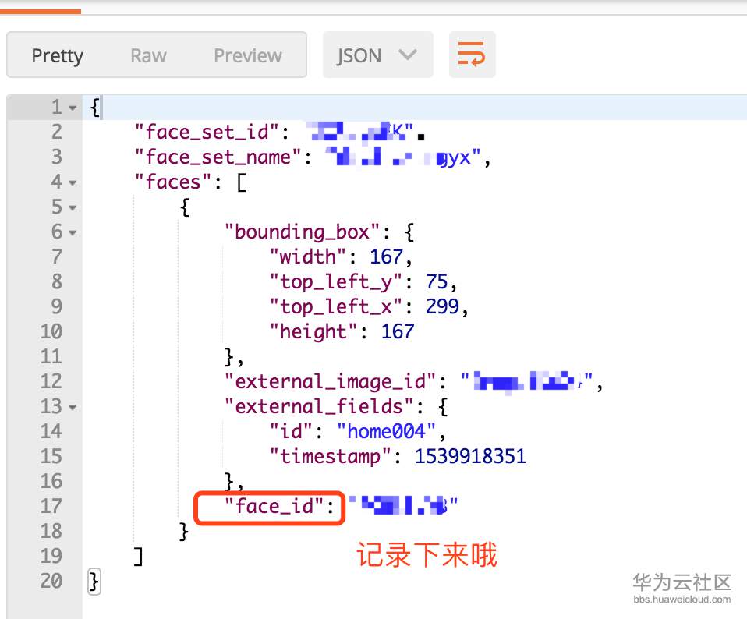The width and height of the screenshot is (747, 619).
Task: Click the "external_fields" key text
Action: [319, 407]
